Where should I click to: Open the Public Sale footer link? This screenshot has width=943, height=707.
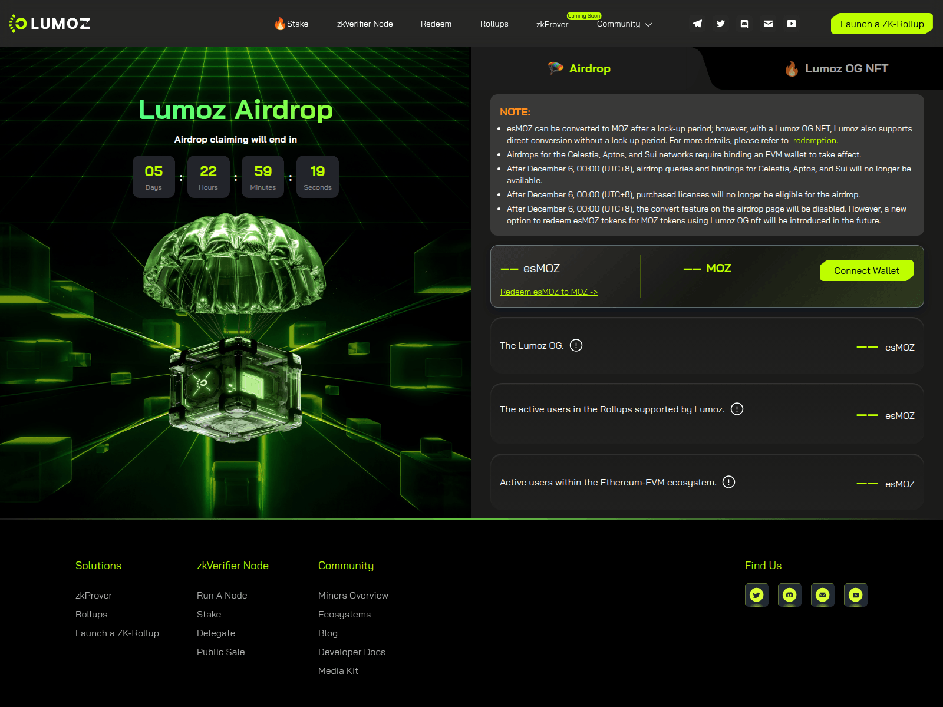pyautogui.click(x=221, y=652)
